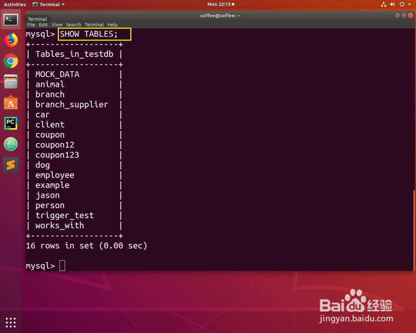Viewport: 416px width, 333px height.
Task: Click the 16 rows in set result line
Action: point(87,246)
